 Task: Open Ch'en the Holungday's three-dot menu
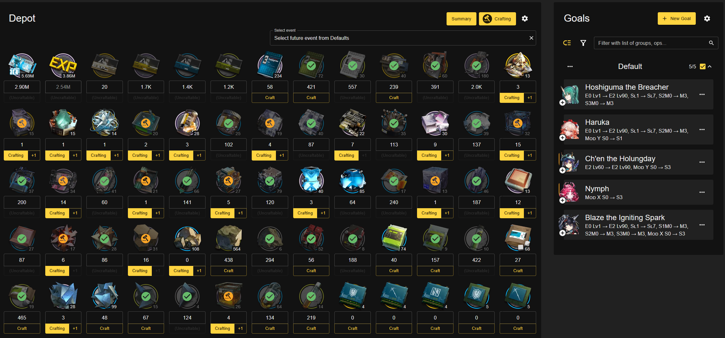[702, 162]
